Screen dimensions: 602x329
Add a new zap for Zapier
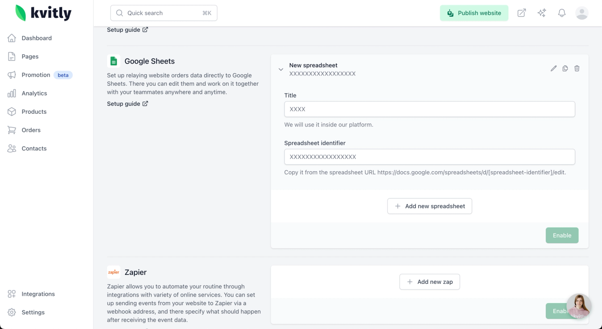(x=430, y=282)
